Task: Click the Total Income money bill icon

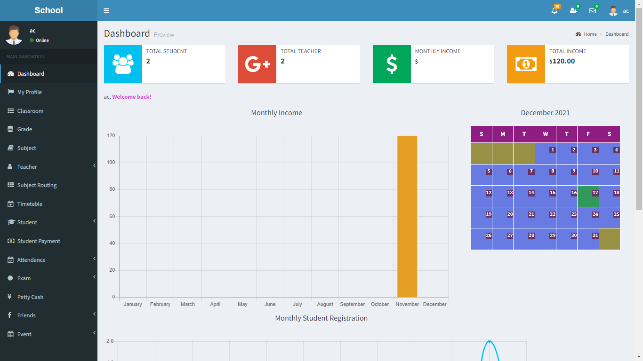Action: coord(526,64)
